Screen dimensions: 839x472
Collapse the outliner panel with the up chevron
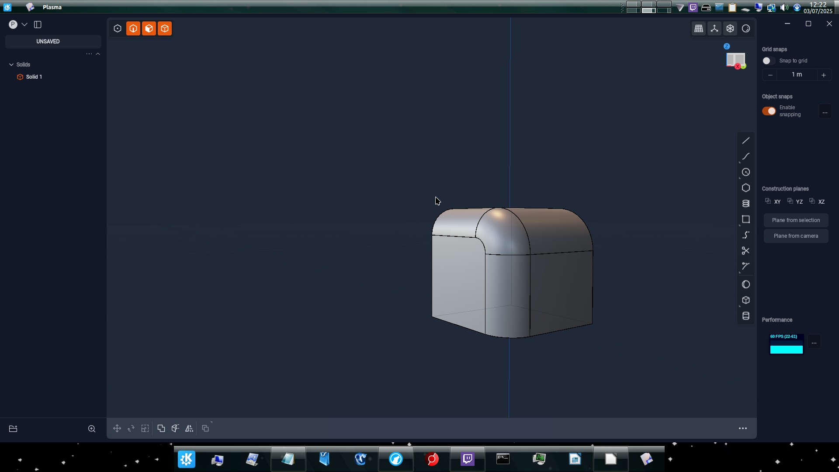pyautogui.click(x=98, y=54)
